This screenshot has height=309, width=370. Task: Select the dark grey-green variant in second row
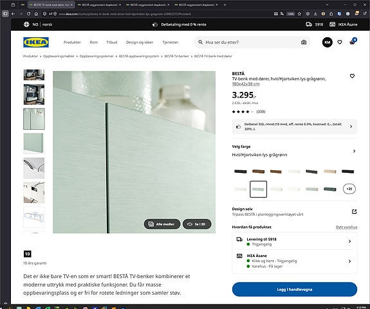[x=329, y=189]
